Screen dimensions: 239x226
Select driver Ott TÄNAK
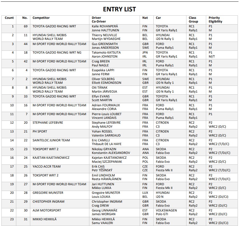click(101, 87)
